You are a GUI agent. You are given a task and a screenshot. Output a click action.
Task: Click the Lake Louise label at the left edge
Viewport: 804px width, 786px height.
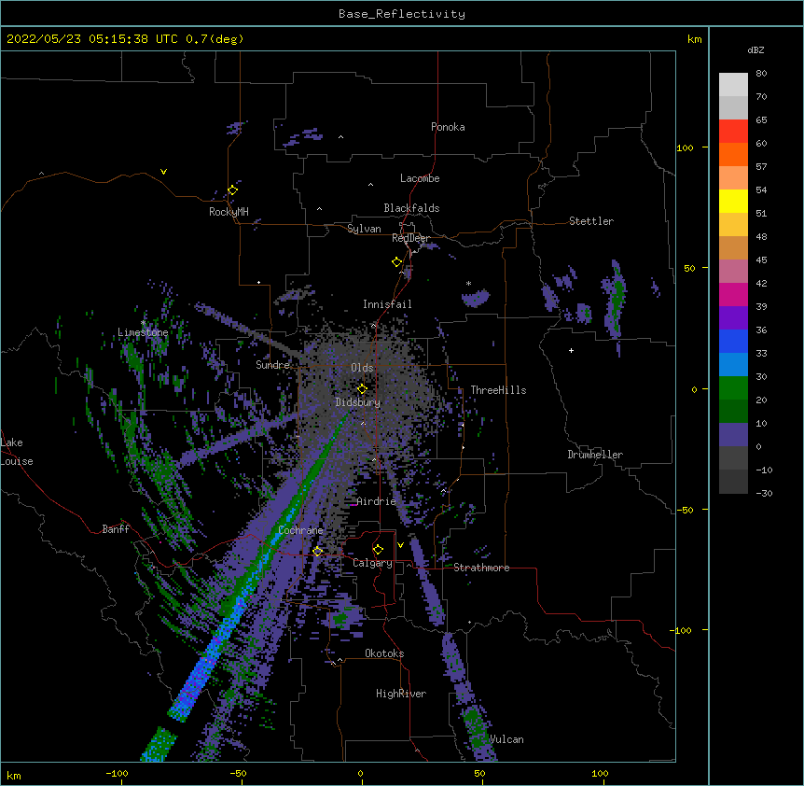[x=17, y=452]
